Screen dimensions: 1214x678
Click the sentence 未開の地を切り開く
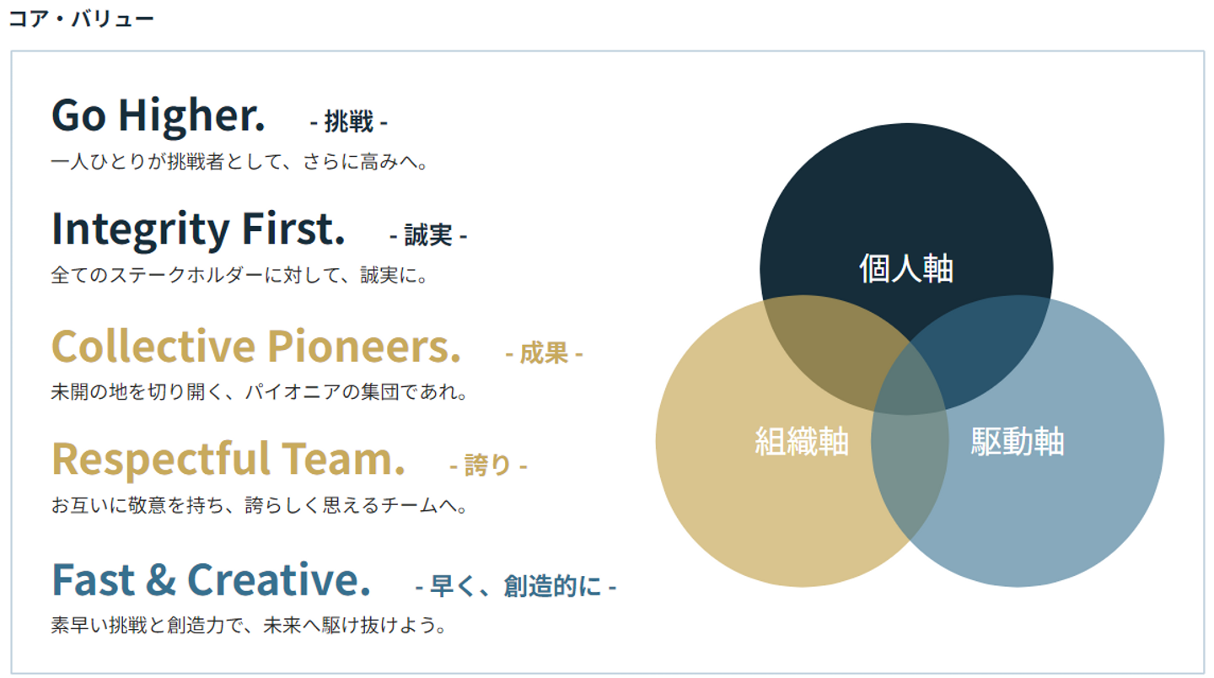[x=259, y=392]
